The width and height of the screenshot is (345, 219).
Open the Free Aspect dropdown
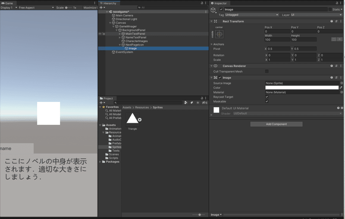tap(36, 7)
